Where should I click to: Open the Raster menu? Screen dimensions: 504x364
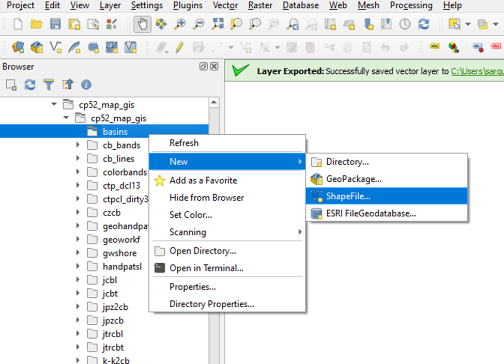click(x=260, y=6)
